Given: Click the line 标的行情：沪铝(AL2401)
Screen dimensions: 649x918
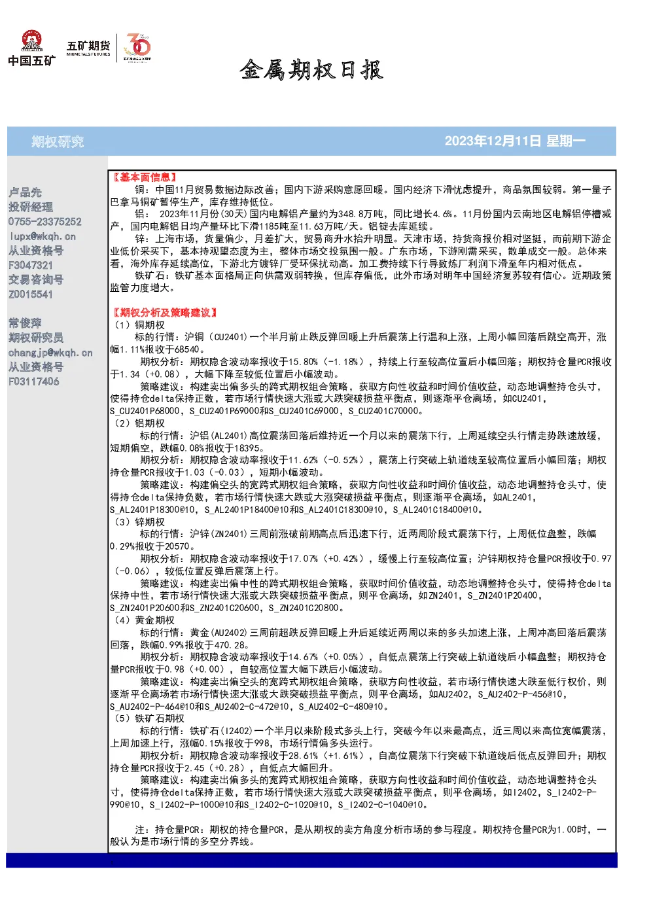Looking at the screenshot, I should pos(356,442).
